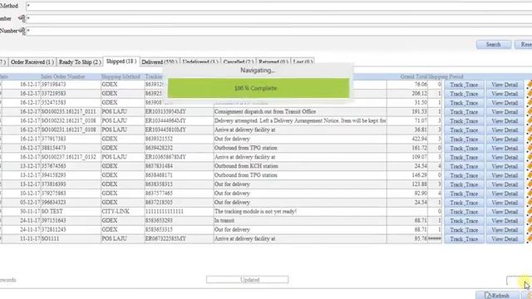Select tracking number 11111111111111
Image resolution: width=532 pixels, height=299 pixels.
(x=179, y=212)
